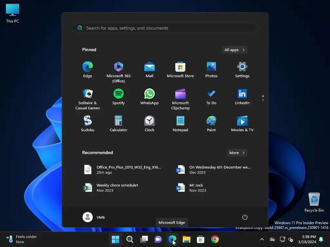Launch Movies & TV
The width and height of the screenshot is (330, 247).
point(242,124)
